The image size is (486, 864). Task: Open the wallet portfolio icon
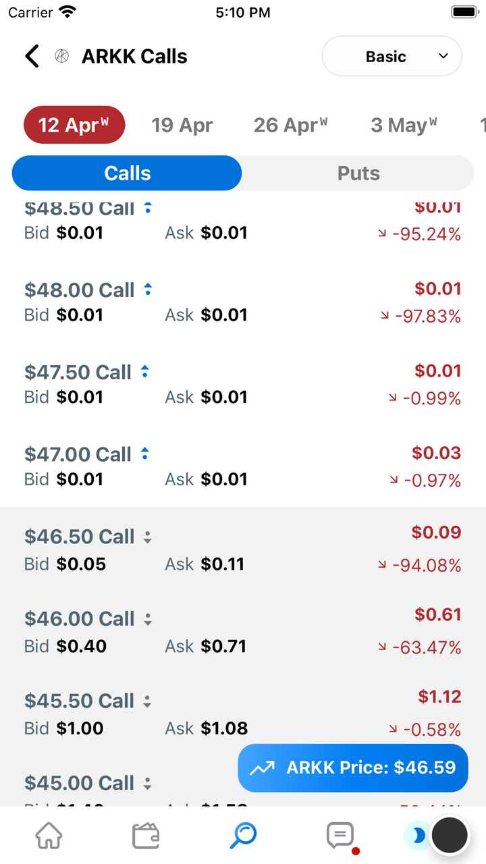pyautogui.click(x=146, y=836)
